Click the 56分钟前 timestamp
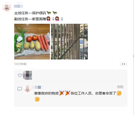134x115 pixels. [x=20, y=64]
